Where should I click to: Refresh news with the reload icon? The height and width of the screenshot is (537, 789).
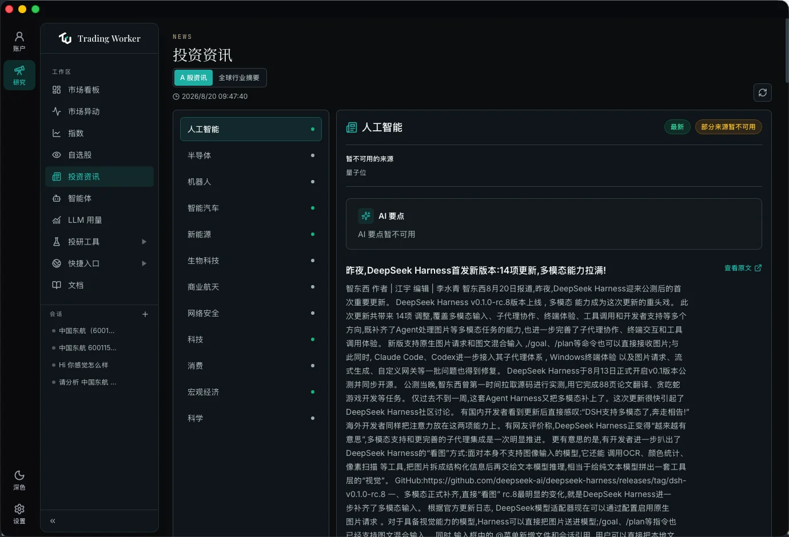pyautogui.click(x=763, y=93)
